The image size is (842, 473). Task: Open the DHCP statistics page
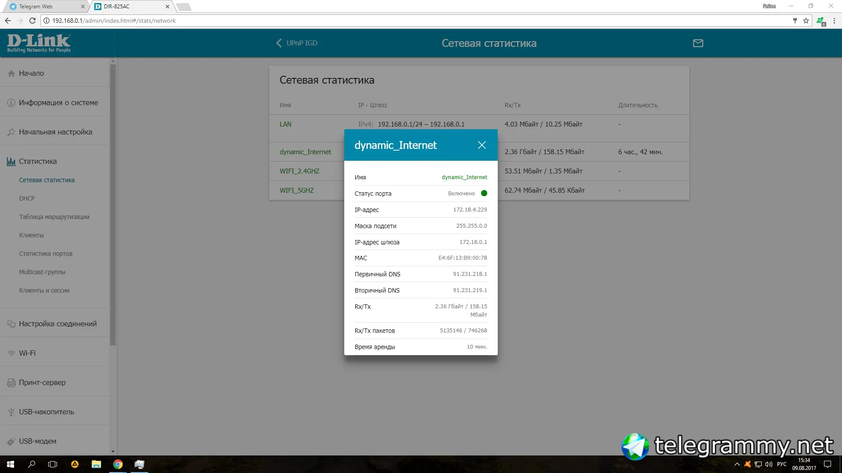click(x=27, y=198)
